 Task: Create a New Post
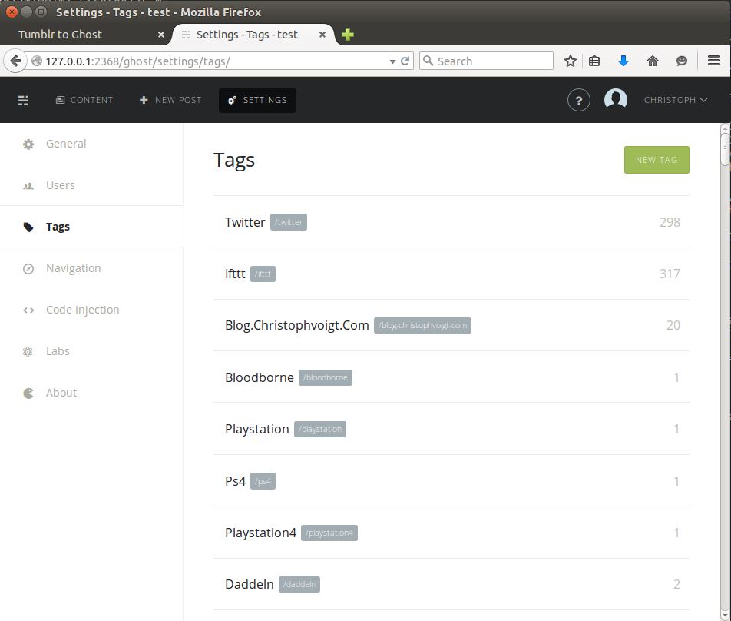[170, 100]
